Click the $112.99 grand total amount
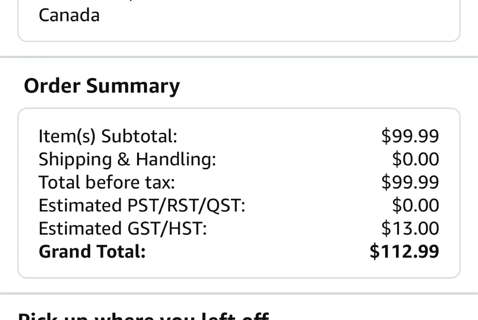The height and width of the screenshot is (320, 478). [x=404, y=251]
